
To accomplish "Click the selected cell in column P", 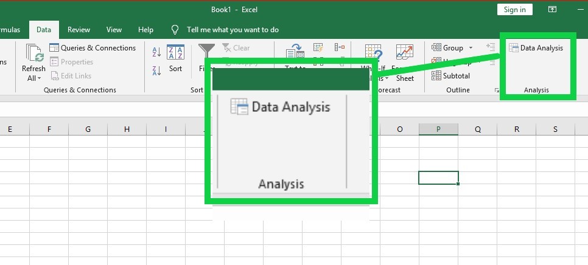I will (x=438, y=178).
